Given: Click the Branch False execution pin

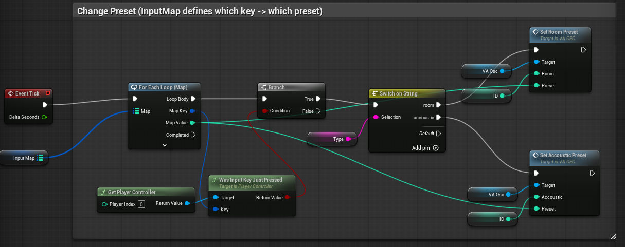Looking at the screenshot, I should [318, 111].
